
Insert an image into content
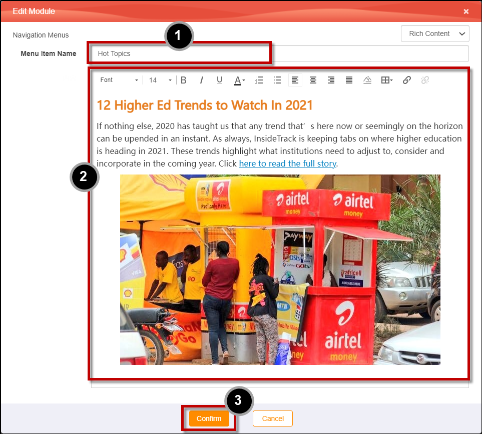click(x=367, y=80)
